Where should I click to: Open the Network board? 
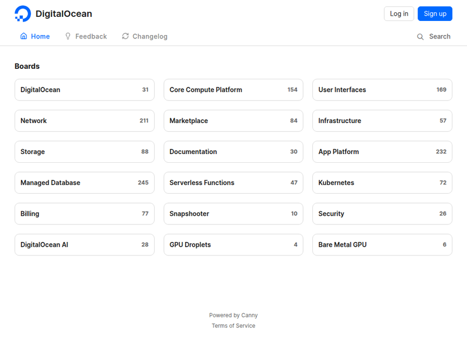point(85,121)
